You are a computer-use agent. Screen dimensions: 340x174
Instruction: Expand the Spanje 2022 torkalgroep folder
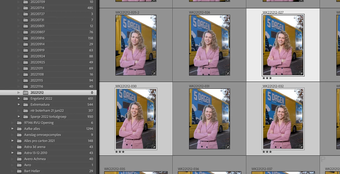pos(19,117)
